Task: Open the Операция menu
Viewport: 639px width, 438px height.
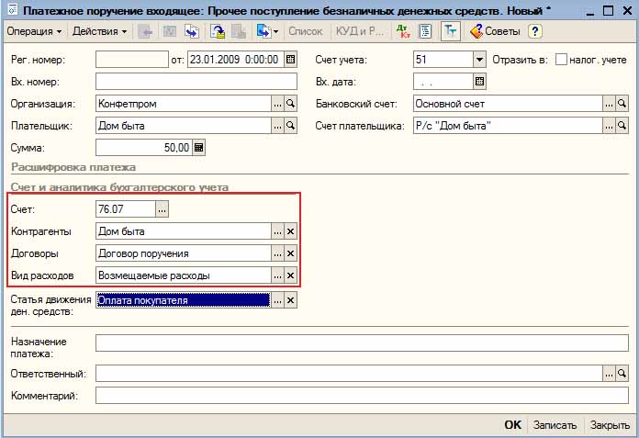Action: point(34,31)
